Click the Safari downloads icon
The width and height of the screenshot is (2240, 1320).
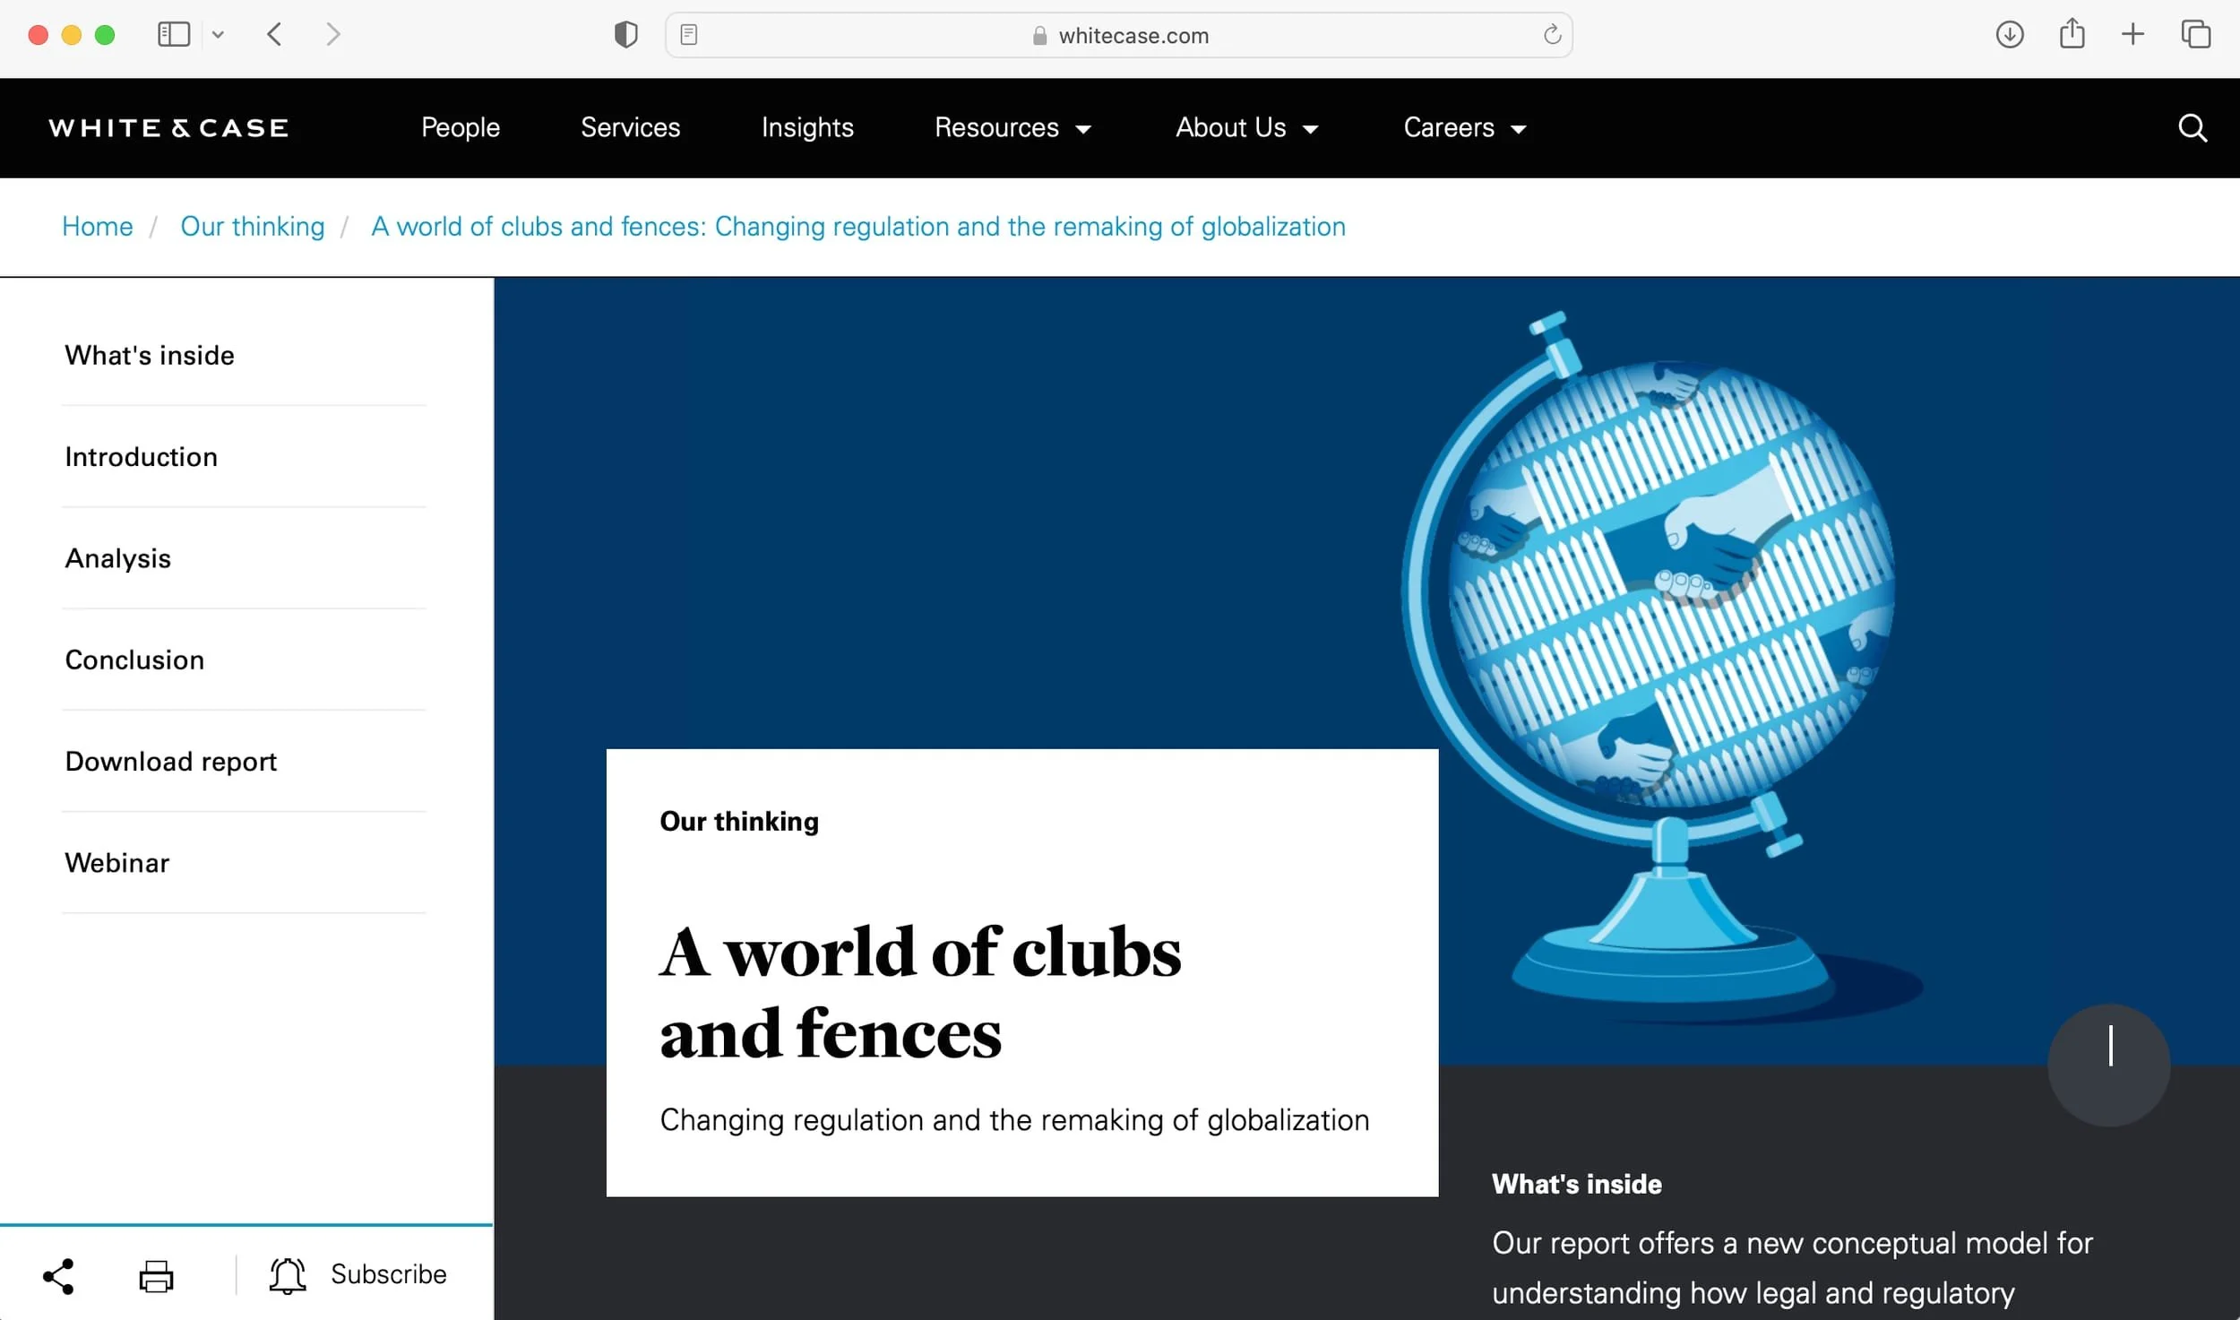(2009, 35)
